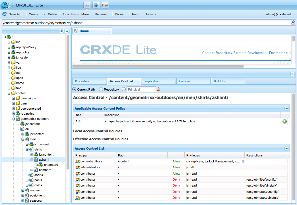Viewport: 297px width, 205px height.
Task: Select the Principal radio button
Action: coord(124,89)
